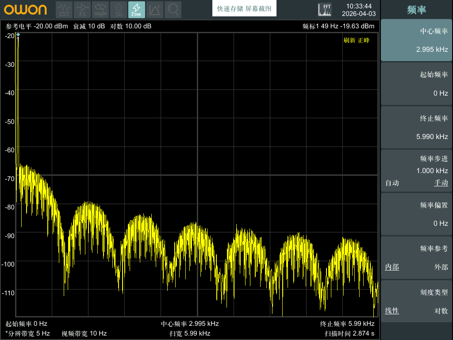Toggle the PA preamplifier icon
This screenshot has height=340, width=453.
[x=82, y=10]
